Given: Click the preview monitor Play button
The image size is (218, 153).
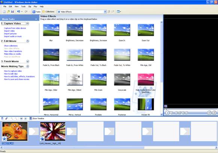Looking at the screenshot, I should pos(167,113).
